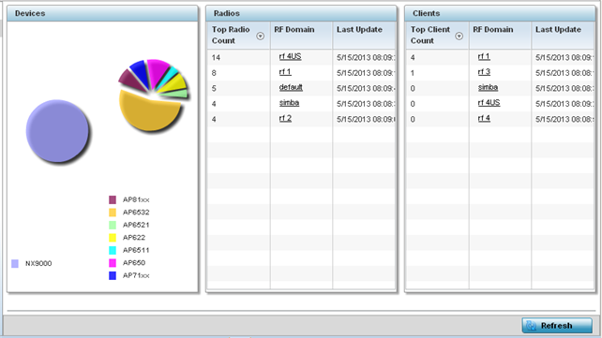
Task: Sort by Last Update column in the Radios table
Action: pyautogui.click(x=359, y=30)
